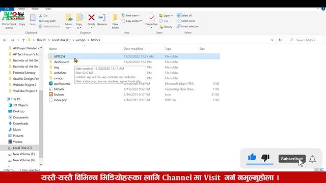The height and width of the screenshot is (183, 326).
Task: Click the thumbs-down dislike icon
Action: coord(265,158)
